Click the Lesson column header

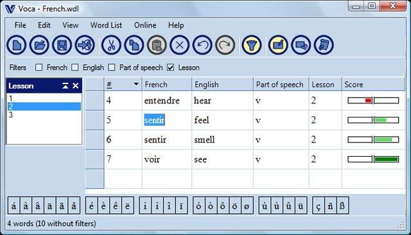point(326,84)
